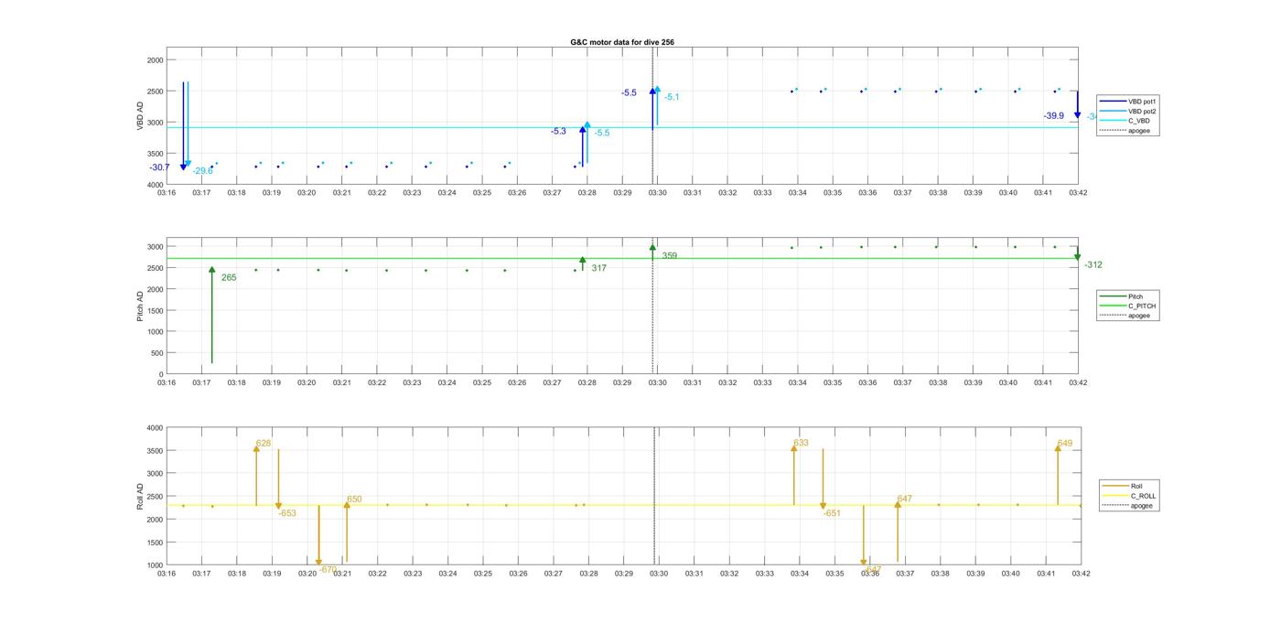Click the '-30.7' dark blue value label

(160, 167)
